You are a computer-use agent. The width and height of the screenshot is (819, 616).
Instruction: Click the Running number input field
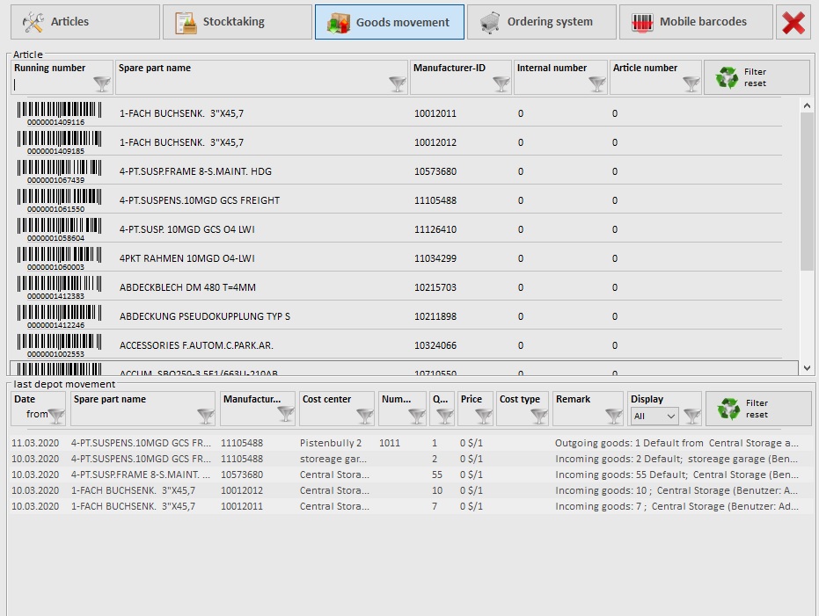53,84
